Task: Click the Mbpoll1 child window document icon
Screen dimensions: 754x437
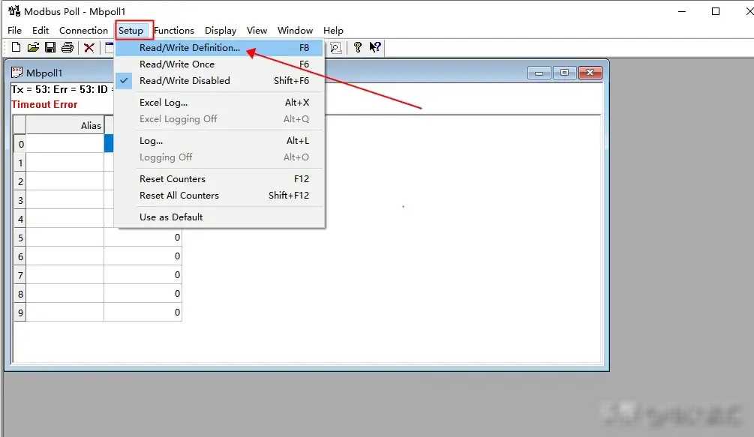Action: [x=17, y=73]
